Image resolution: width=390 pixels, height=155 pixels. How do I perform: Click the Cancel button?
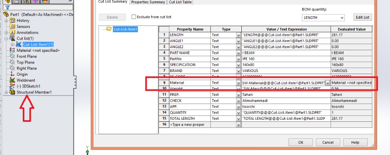coord(327,142)
